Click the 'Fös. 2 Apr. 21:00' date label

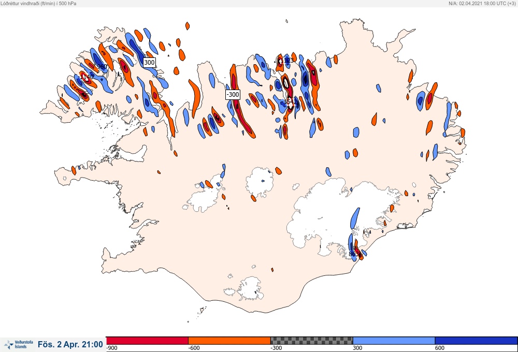tap(70, 344)
